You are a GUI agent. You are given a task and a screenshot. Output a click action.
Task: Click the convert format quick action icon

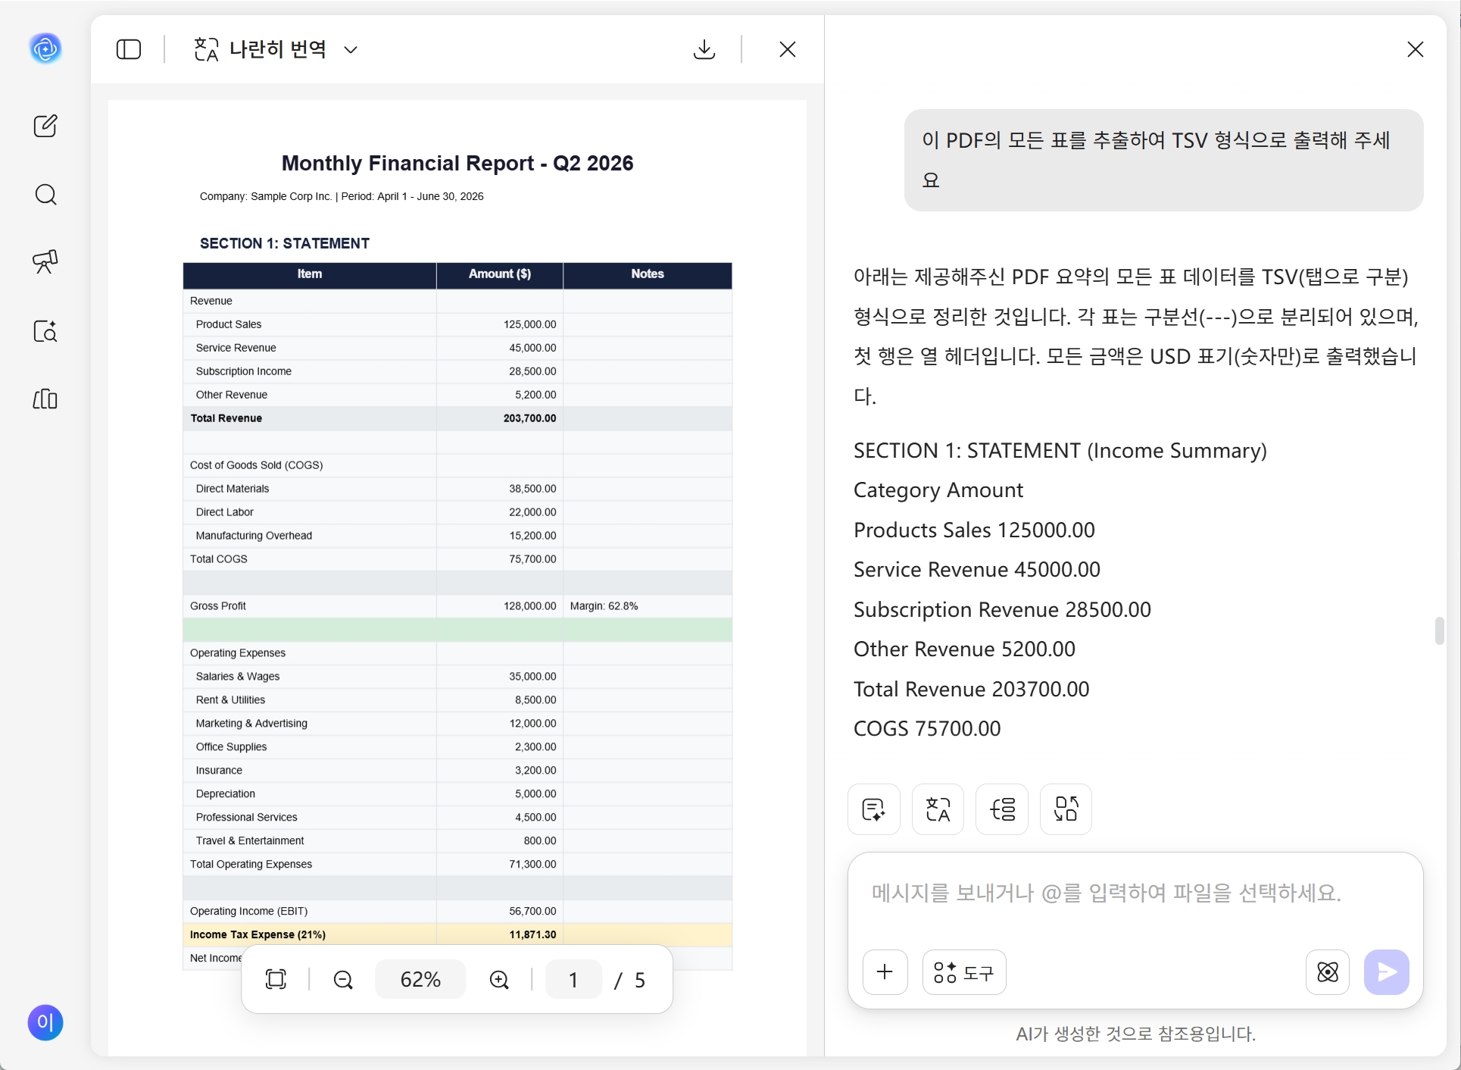pos(1066,809)
